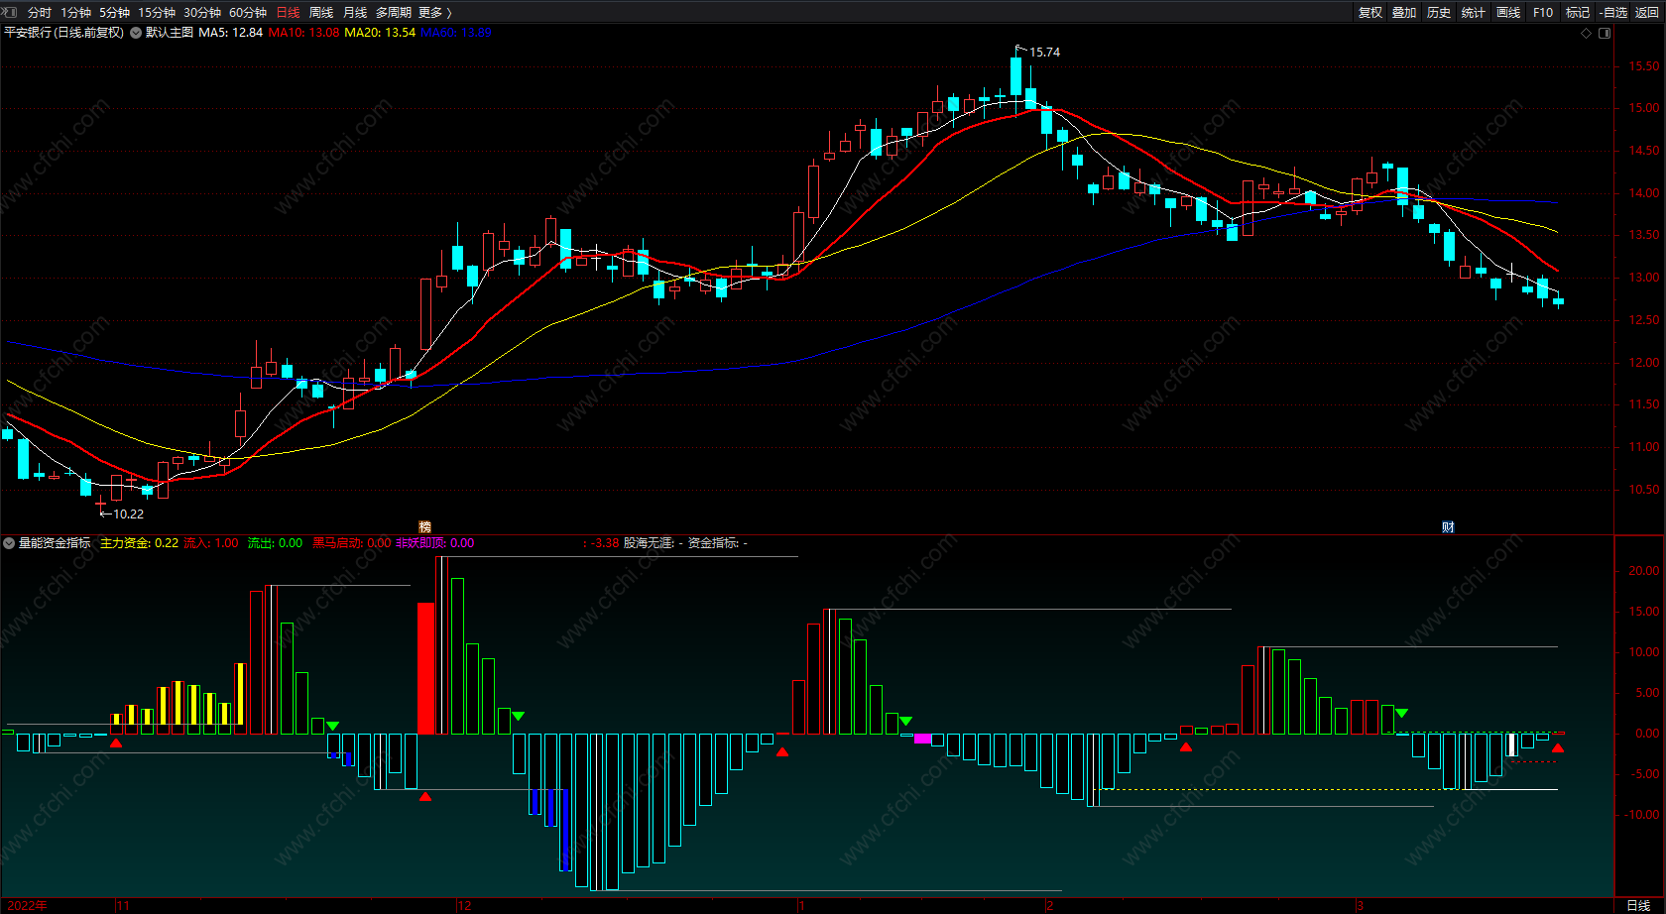The width and height of the screenshot is (1666, 914).
Task: Click the 叠加 overlay button
Action: (1404, 12)
